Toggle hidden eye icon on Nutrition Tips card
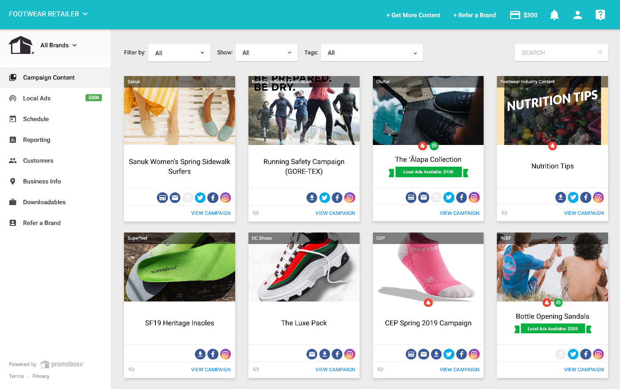Image resolution: width=620 pixels, height=389 pixels. [504, 213]
